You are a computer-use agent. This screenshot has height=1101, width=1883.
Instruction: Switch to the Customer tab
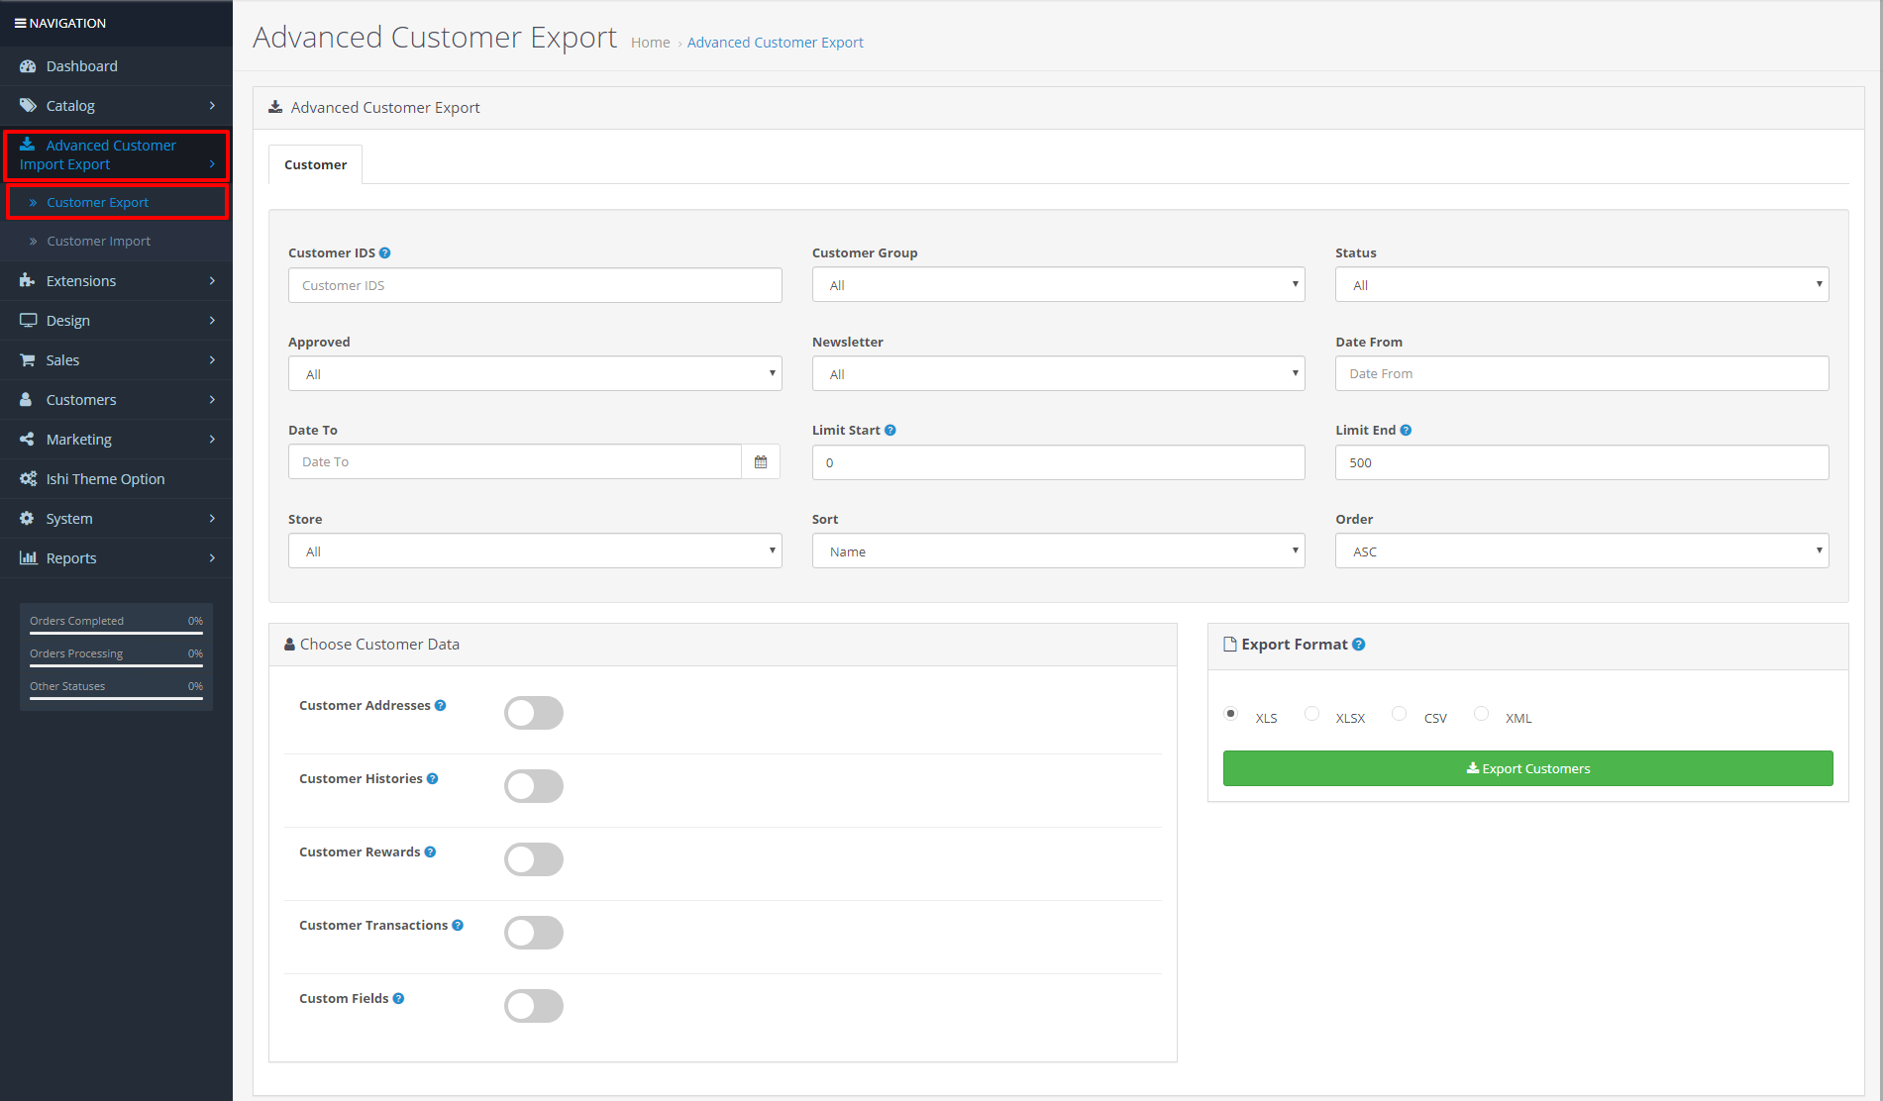[x=315, y=164]
